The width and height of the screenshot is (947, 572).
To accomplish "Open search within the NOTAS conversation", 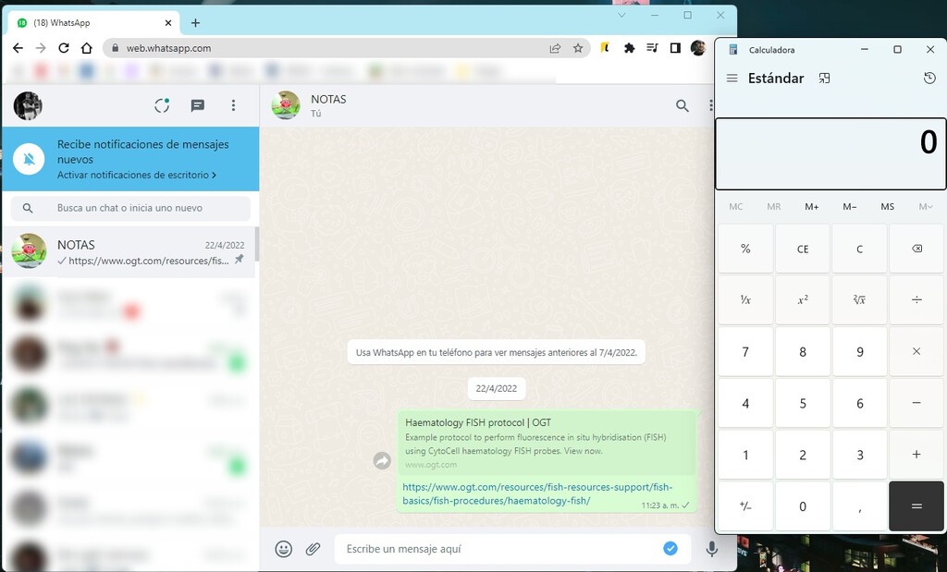I will pos(683,105).
